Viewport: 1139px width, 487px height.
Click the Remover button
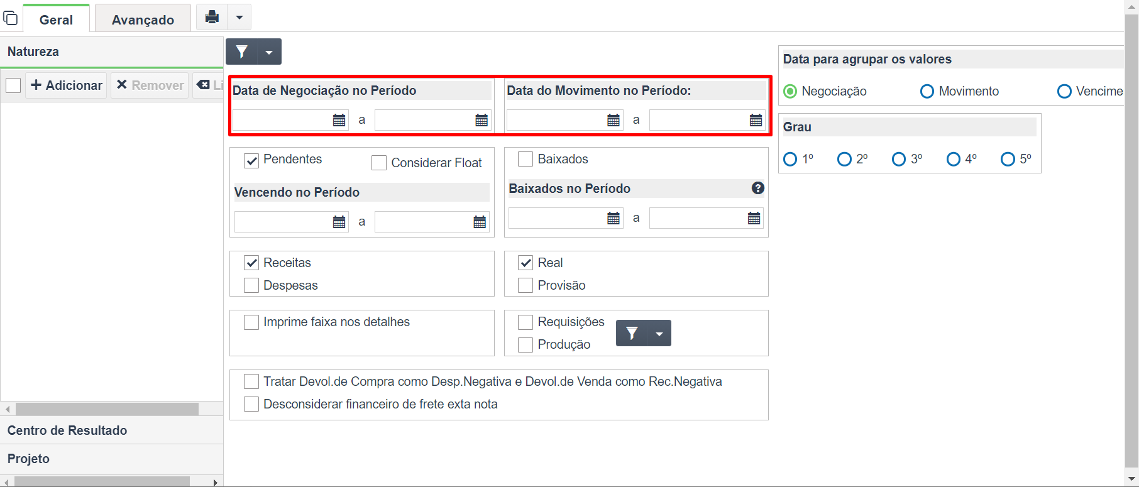tap(150, 85)
